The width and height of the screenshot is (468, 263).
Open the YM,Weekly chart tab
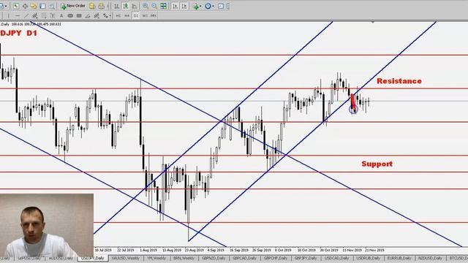click(156, 258)
